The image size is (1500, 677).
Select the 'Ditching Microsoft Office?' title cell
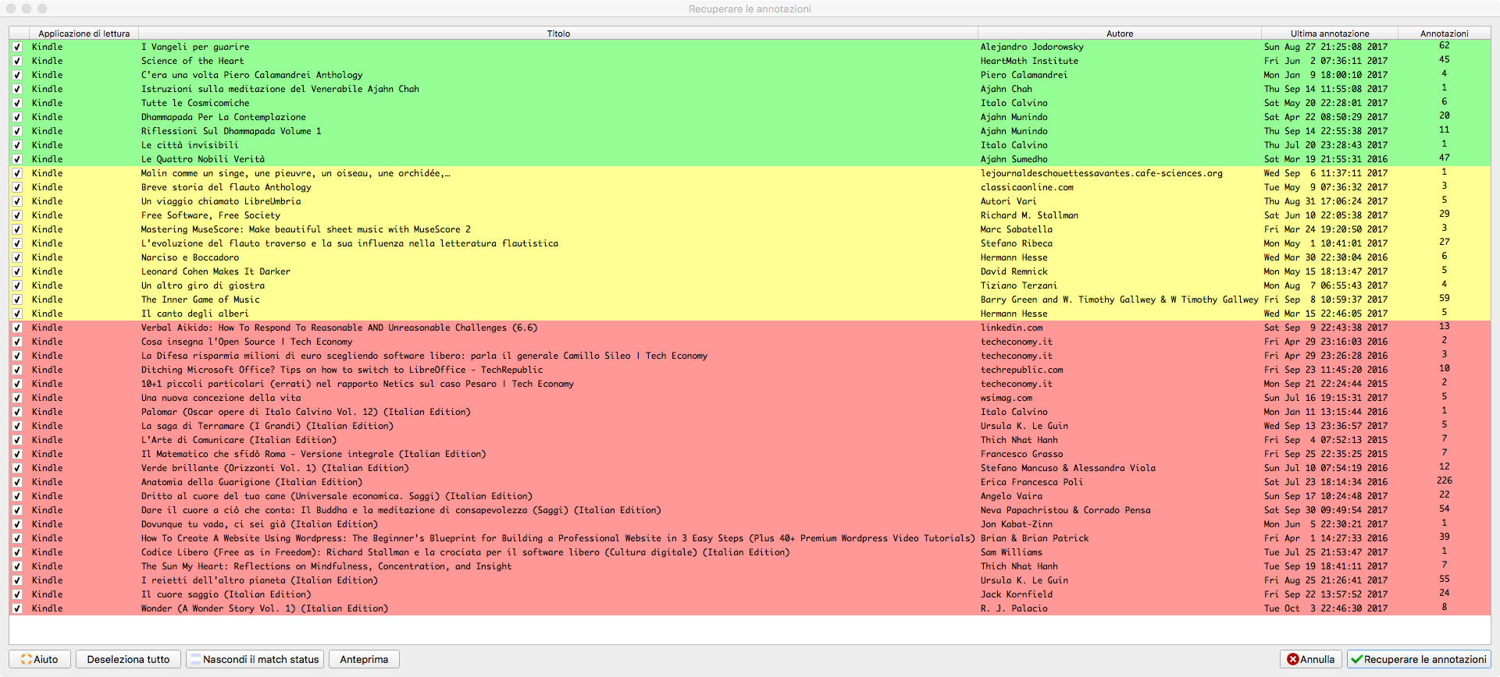click(x=342, y=370)
